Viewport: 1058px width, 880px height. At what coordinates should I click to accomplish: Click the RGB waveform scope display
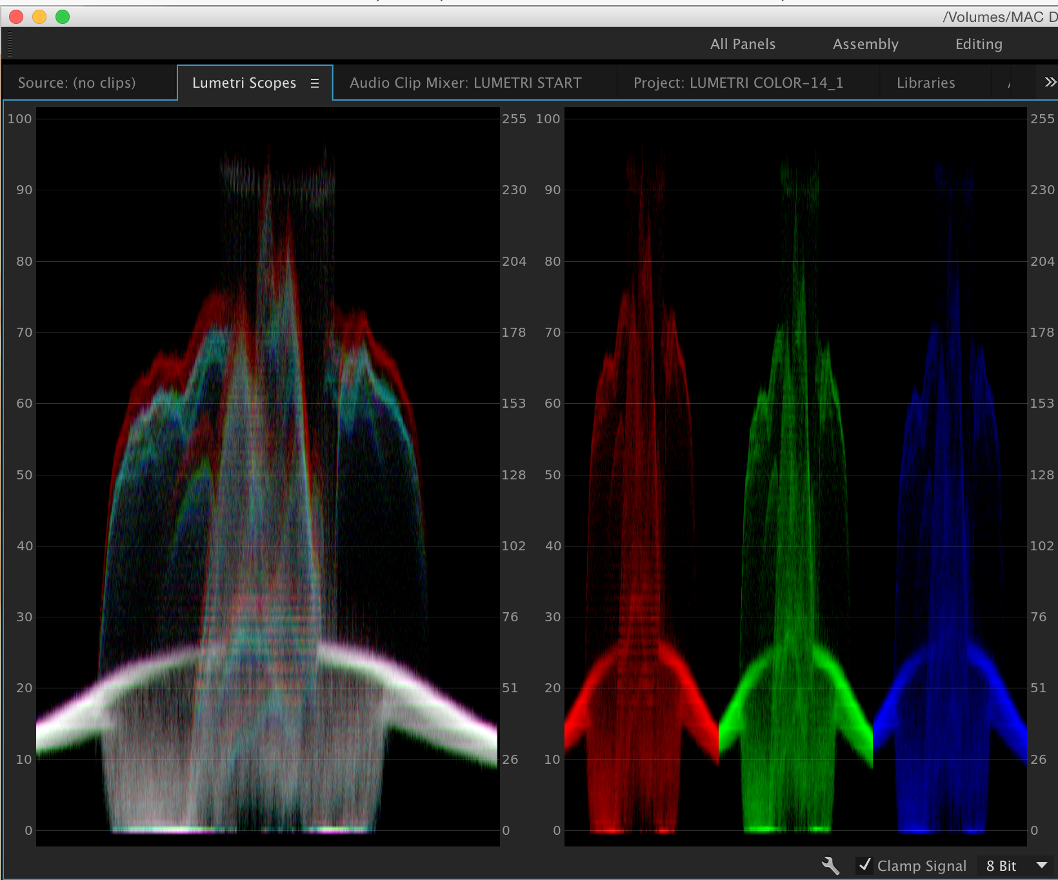[268, 476]
